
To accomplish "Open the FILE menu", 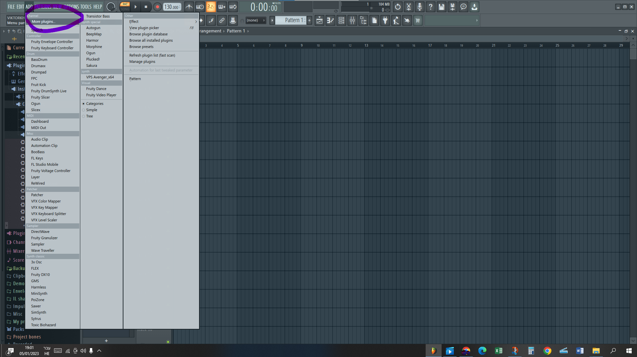I will click(11, 7).
